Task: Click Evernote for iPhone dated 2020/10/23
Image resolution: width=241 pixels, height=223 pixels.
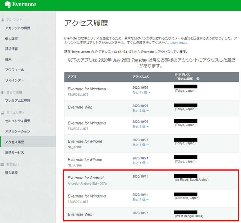Action: click(85, 142)
